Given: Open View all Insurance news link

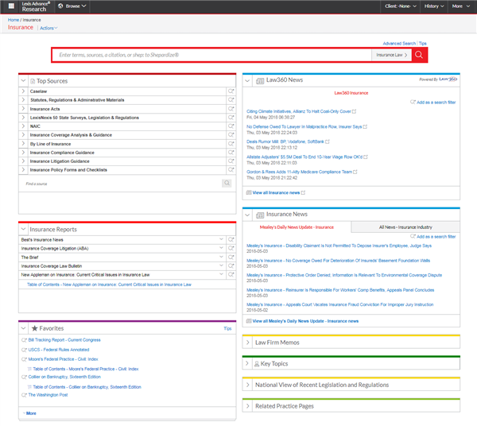Looking at the screenshot, I should point(276,193).
